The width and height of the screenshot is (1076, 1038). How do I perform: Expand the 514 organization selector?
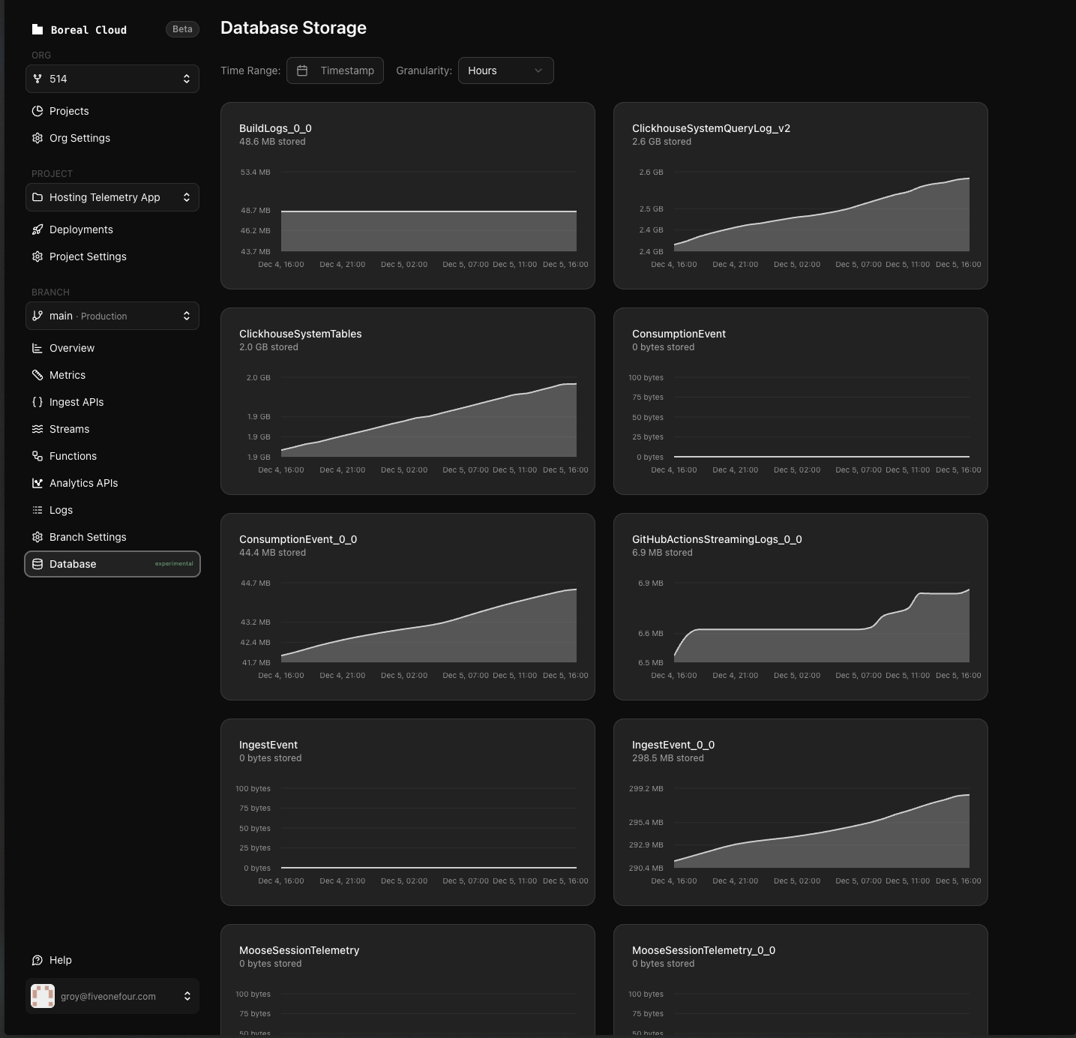point(112,79)
